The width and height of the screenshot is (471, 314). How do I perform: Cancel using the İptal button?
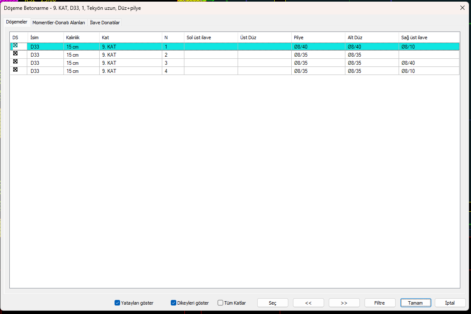[450, 303]
